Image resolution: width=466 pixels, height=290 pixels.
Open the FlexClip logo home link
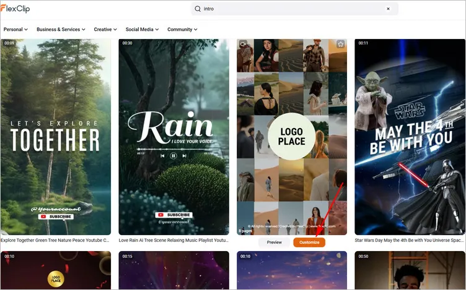click(x=15, y=9)
